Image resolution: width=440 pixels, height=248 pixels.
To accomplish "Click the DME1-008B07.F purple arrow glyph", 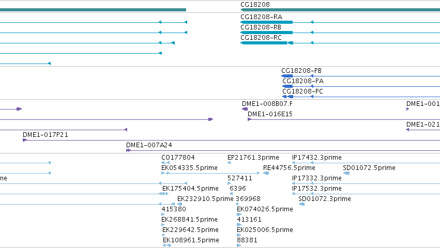I will 245,109.
